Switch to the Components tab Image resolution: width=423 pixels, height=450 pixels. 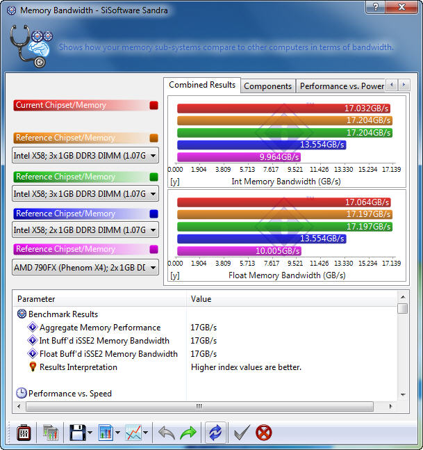(267, 86)
